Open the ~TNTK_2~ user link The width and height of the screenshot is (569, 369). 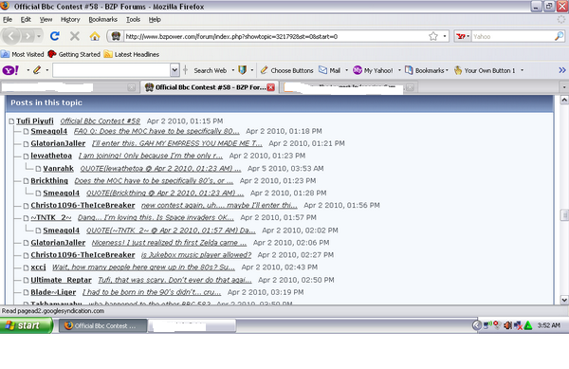point(51,217)
